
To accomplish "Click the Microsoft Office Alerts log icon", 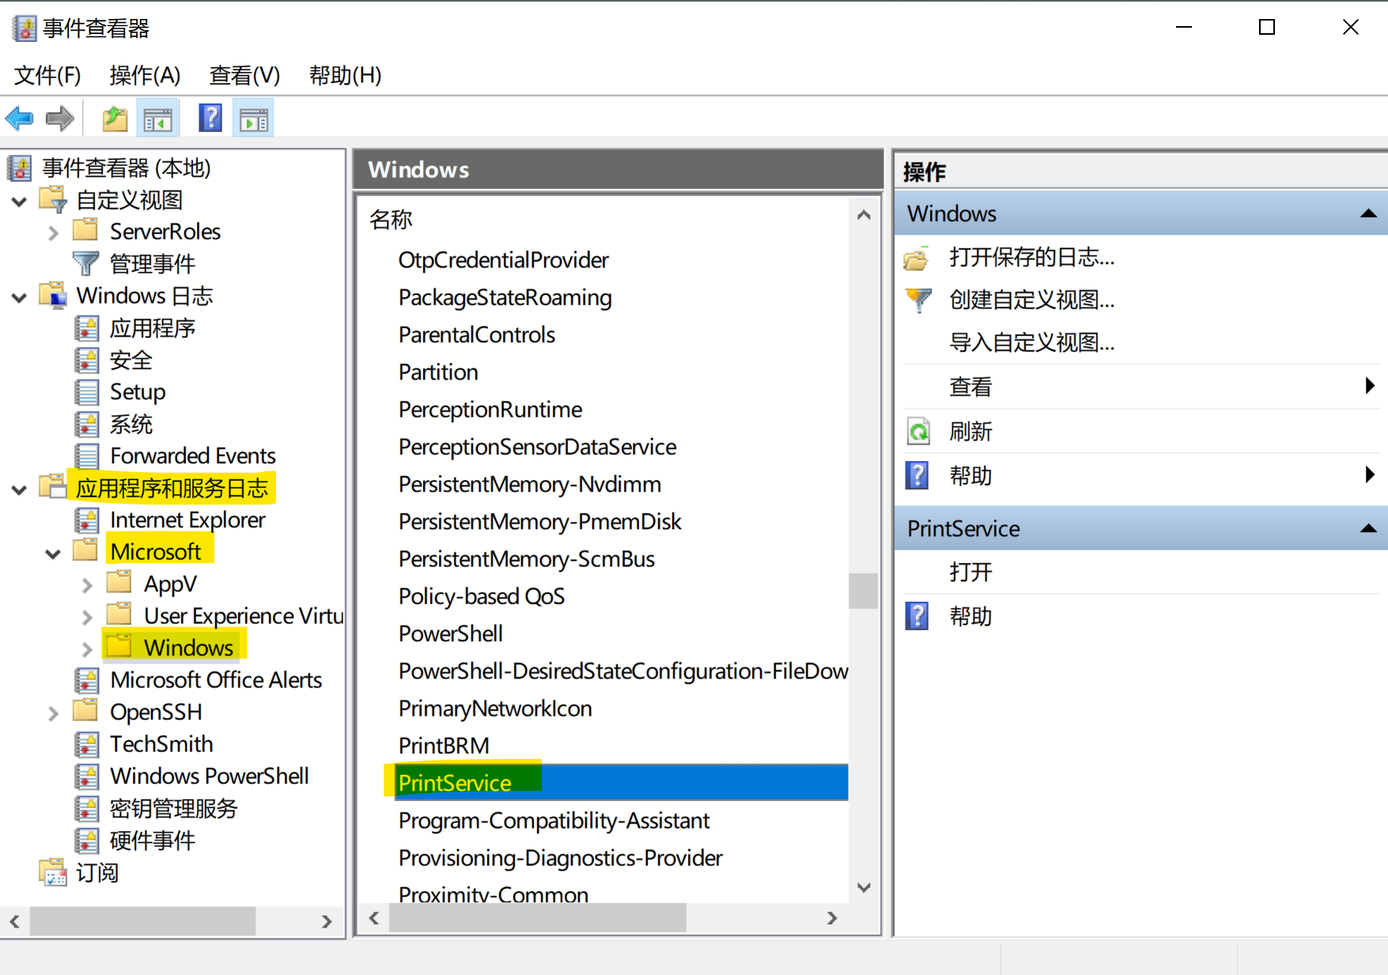I will tap(87, 680).
